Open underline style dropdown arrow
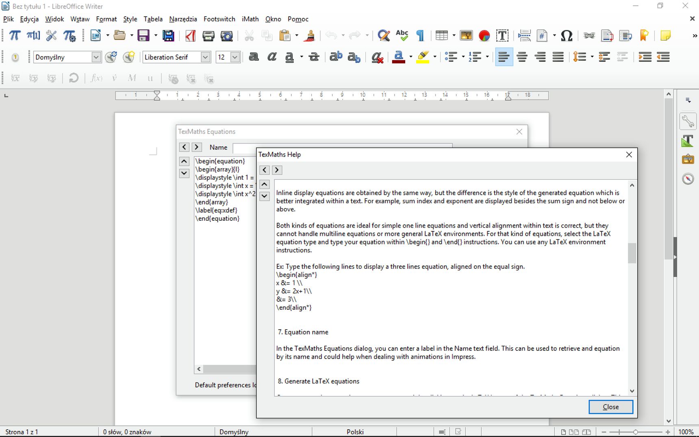 point(301,57)
